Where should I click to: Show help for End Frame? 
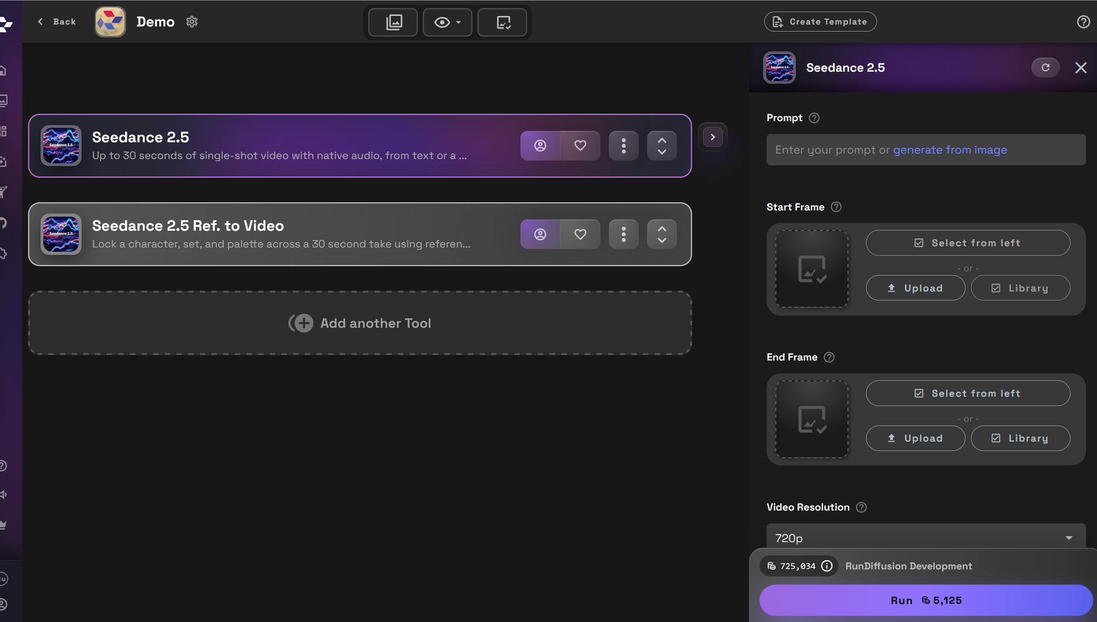tap(829, 357)
